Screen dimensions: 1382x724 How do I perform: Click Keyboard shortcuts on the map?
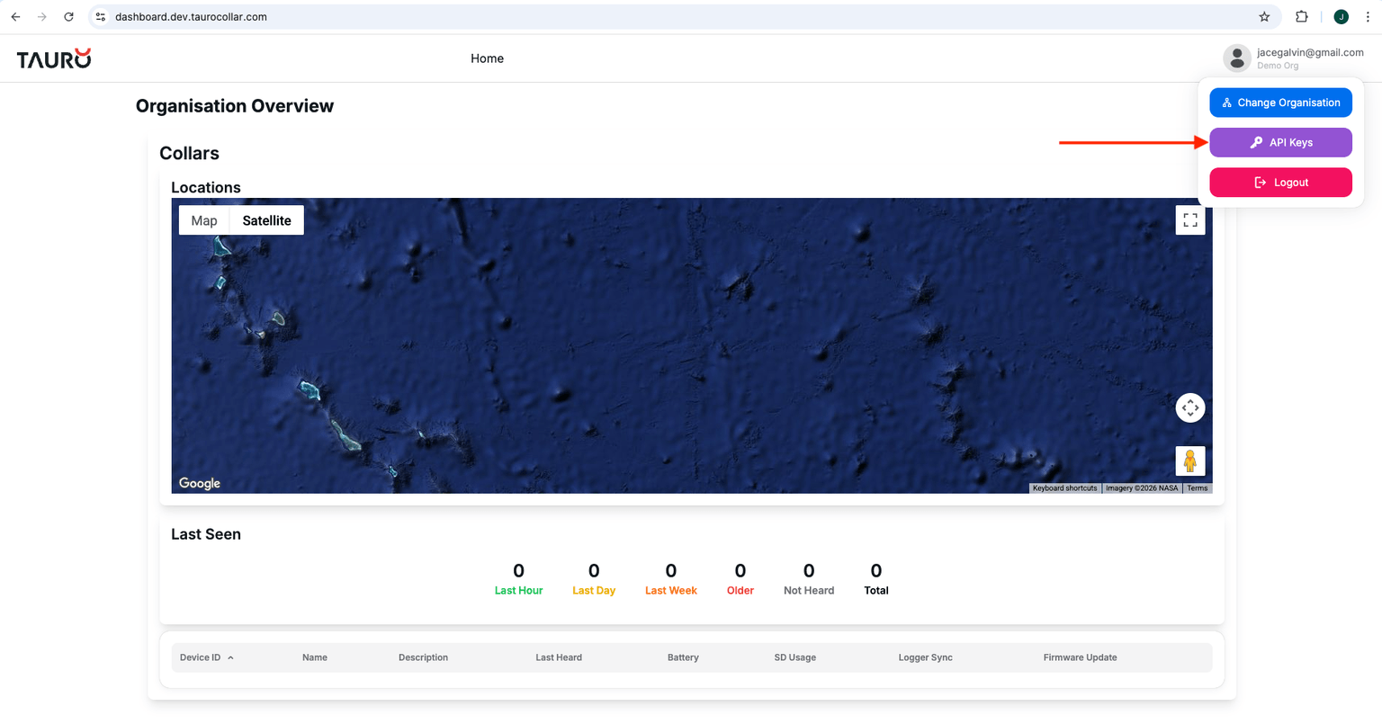1064,488
